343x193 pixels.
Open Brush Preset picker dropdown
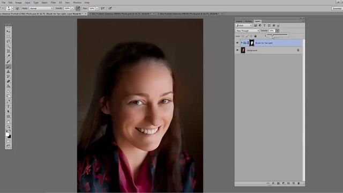click(12, 9)
